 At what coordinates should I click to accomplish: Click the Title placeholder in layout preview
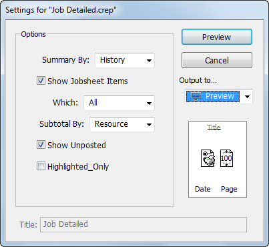(x=214, y=128)
